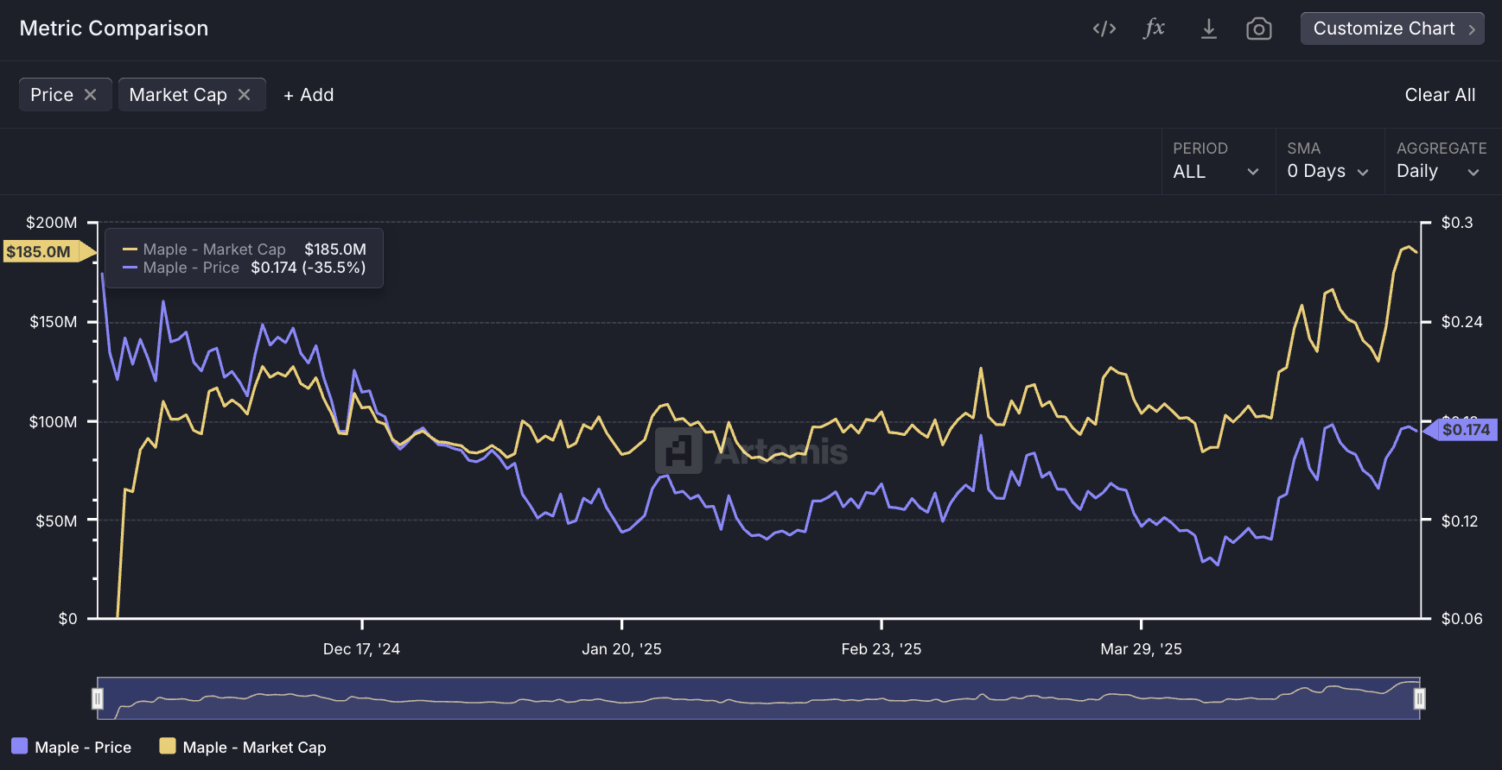Open the embed code icon
1502x770 pixels.
pos(1104,29)
